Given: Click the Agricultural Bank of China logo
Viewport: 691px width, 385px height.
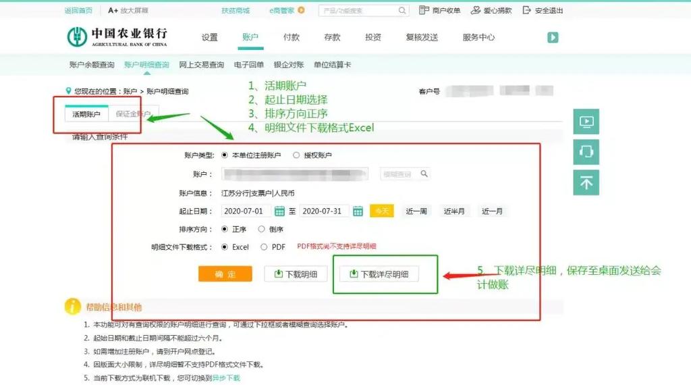Looking at the screenshot, I should 117,36.
